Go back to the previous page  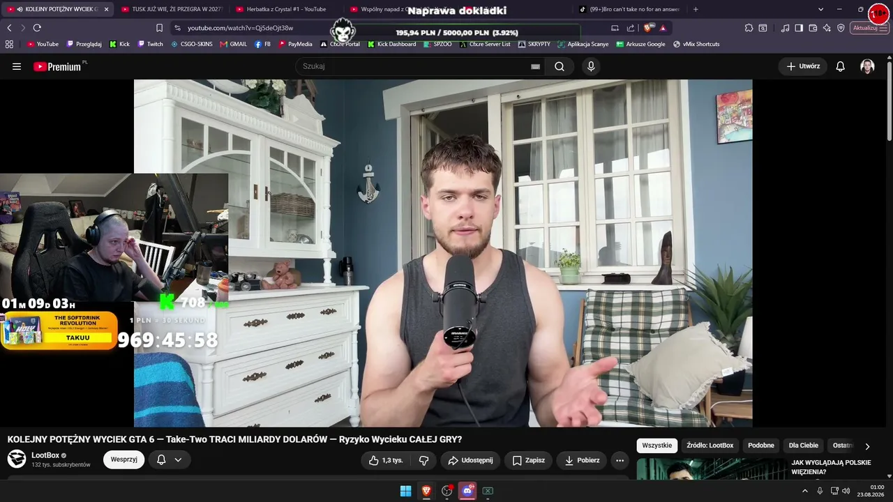tap(9, 28)
